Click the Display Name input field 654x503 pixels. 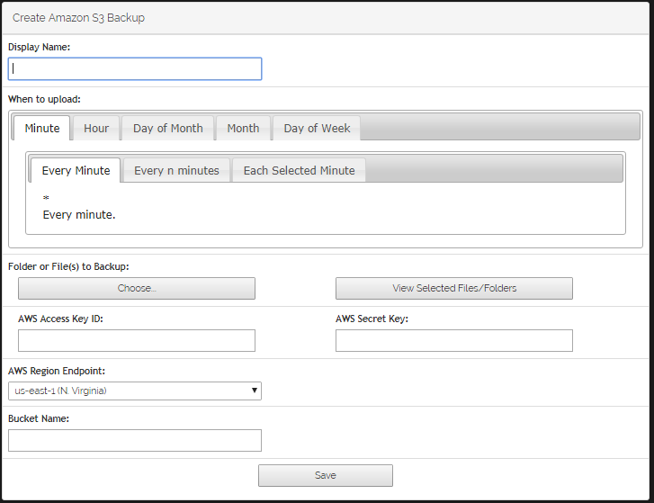135,68
